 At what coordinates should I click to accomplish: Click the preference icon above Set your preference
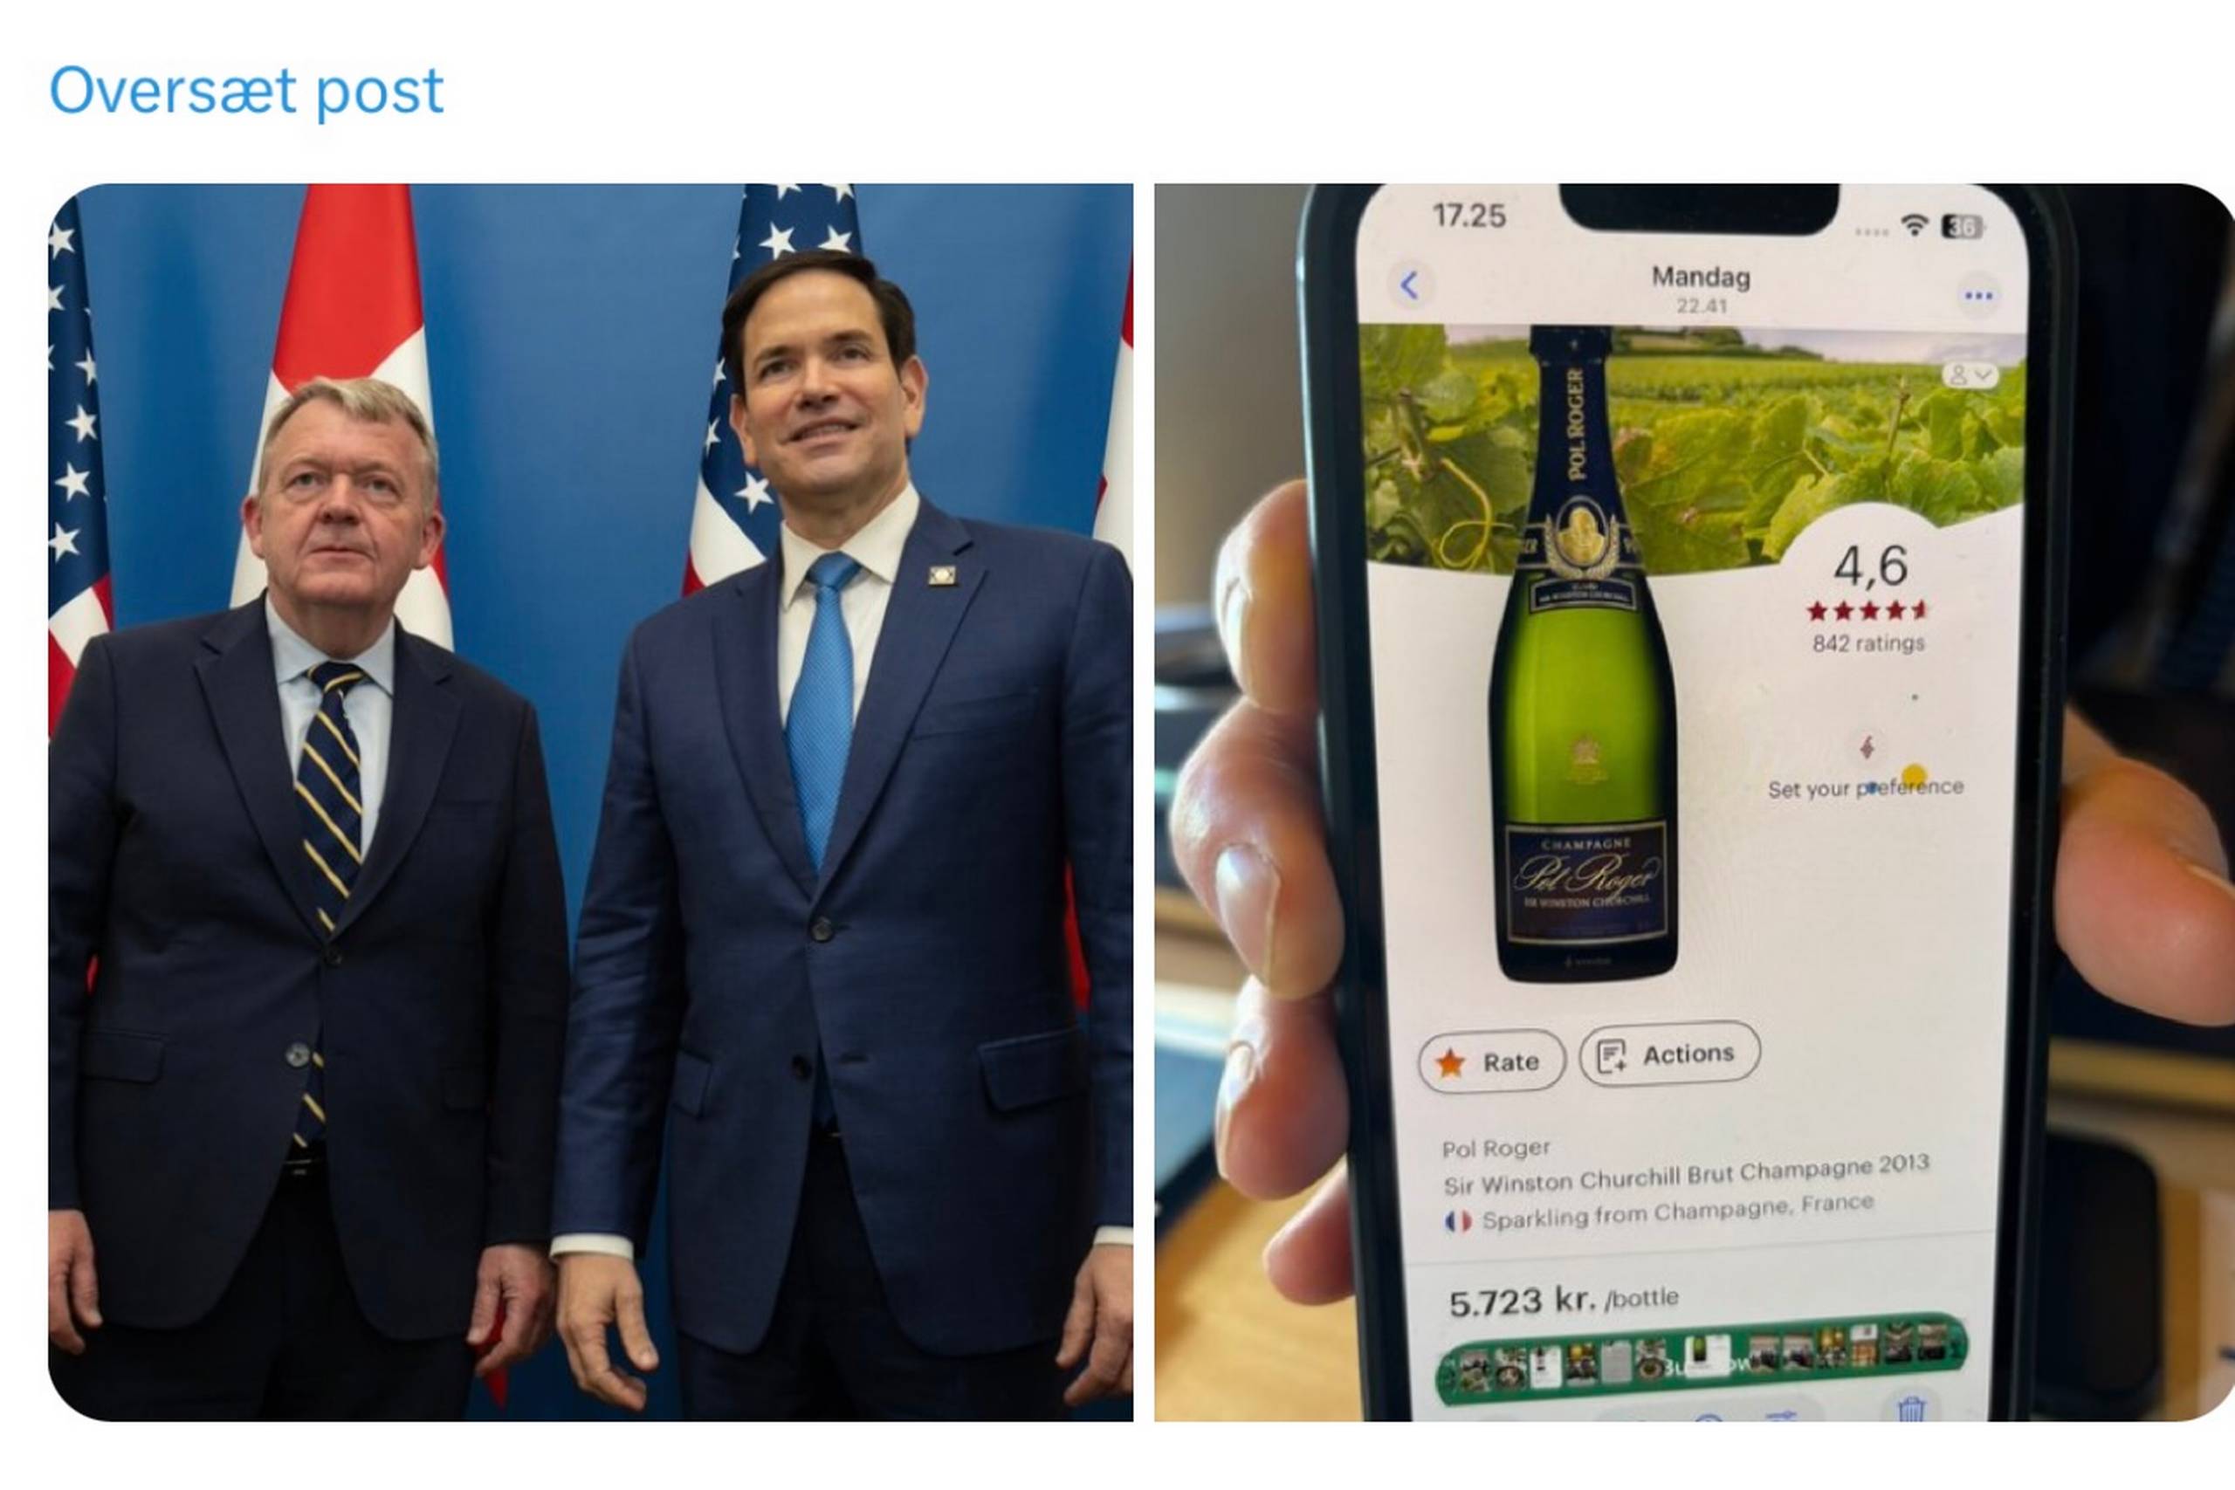coord(1867,748)
